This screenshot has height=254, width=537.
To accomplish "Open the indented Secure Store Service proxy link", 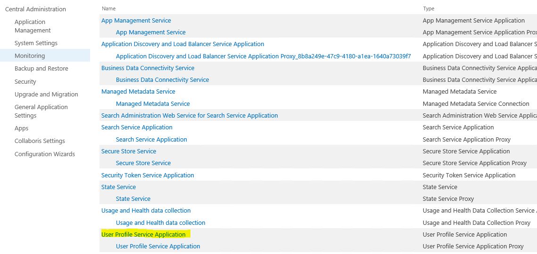I will click(143, 163).
